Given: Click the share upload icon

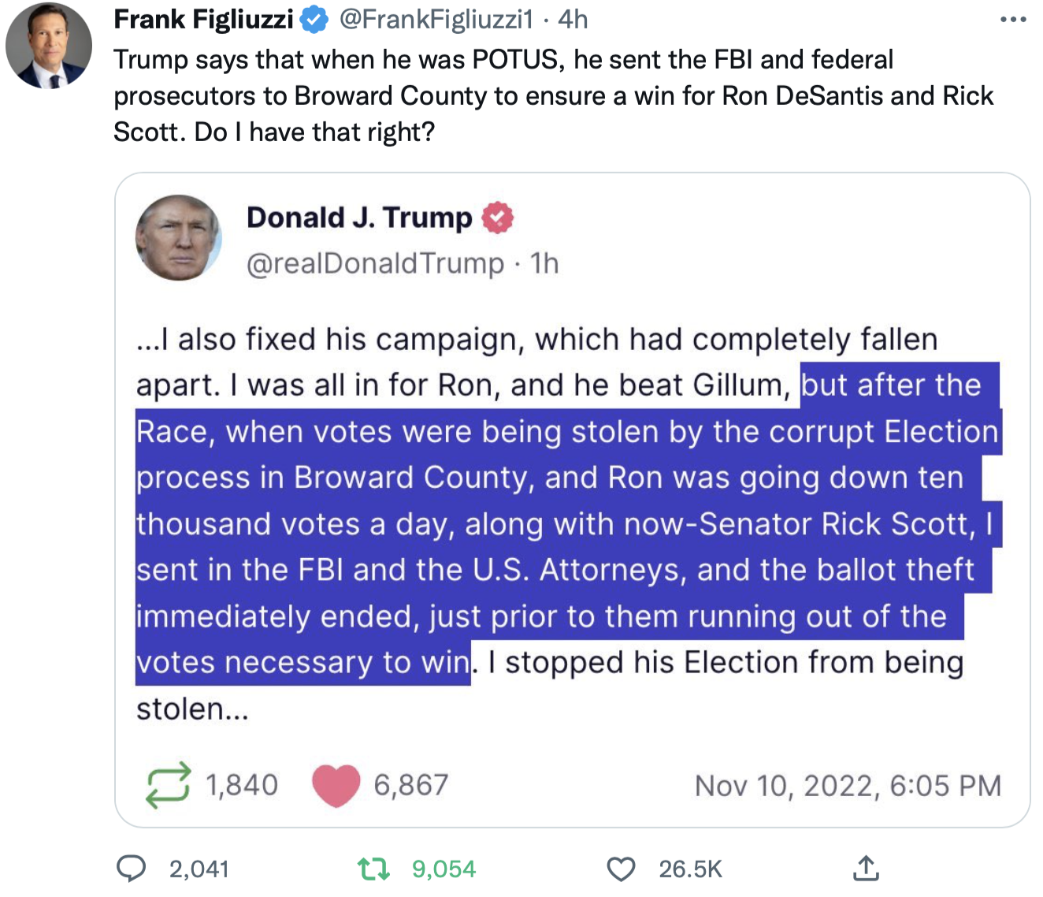Looking at the screenshot, I should point(866,868).
